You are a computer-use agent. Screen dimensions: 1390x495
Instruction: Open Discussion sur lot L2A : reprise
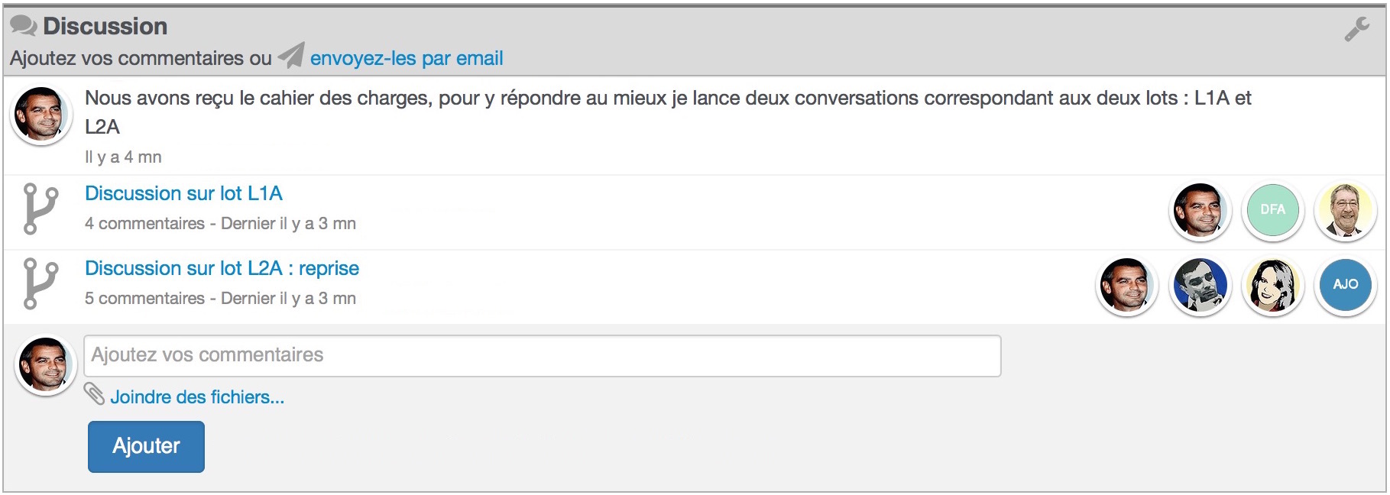(222, 268)
